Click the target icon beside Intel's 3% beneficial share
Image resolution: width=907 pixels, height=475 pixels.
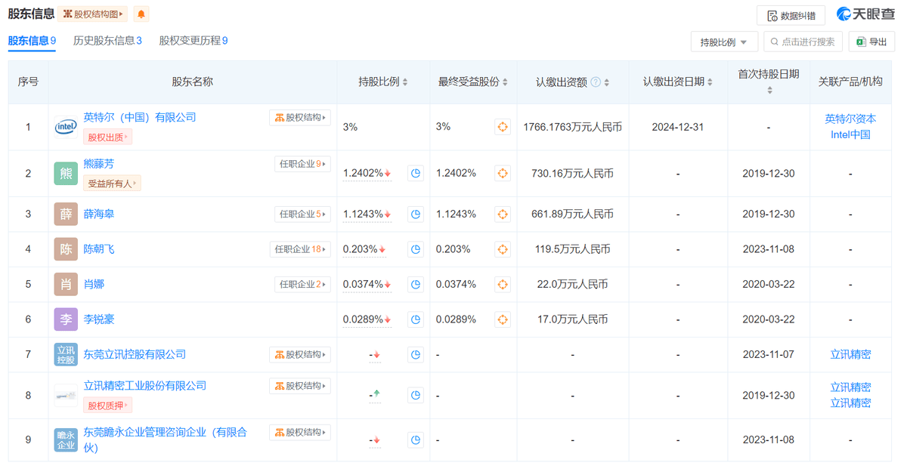(x=503, y=127)
